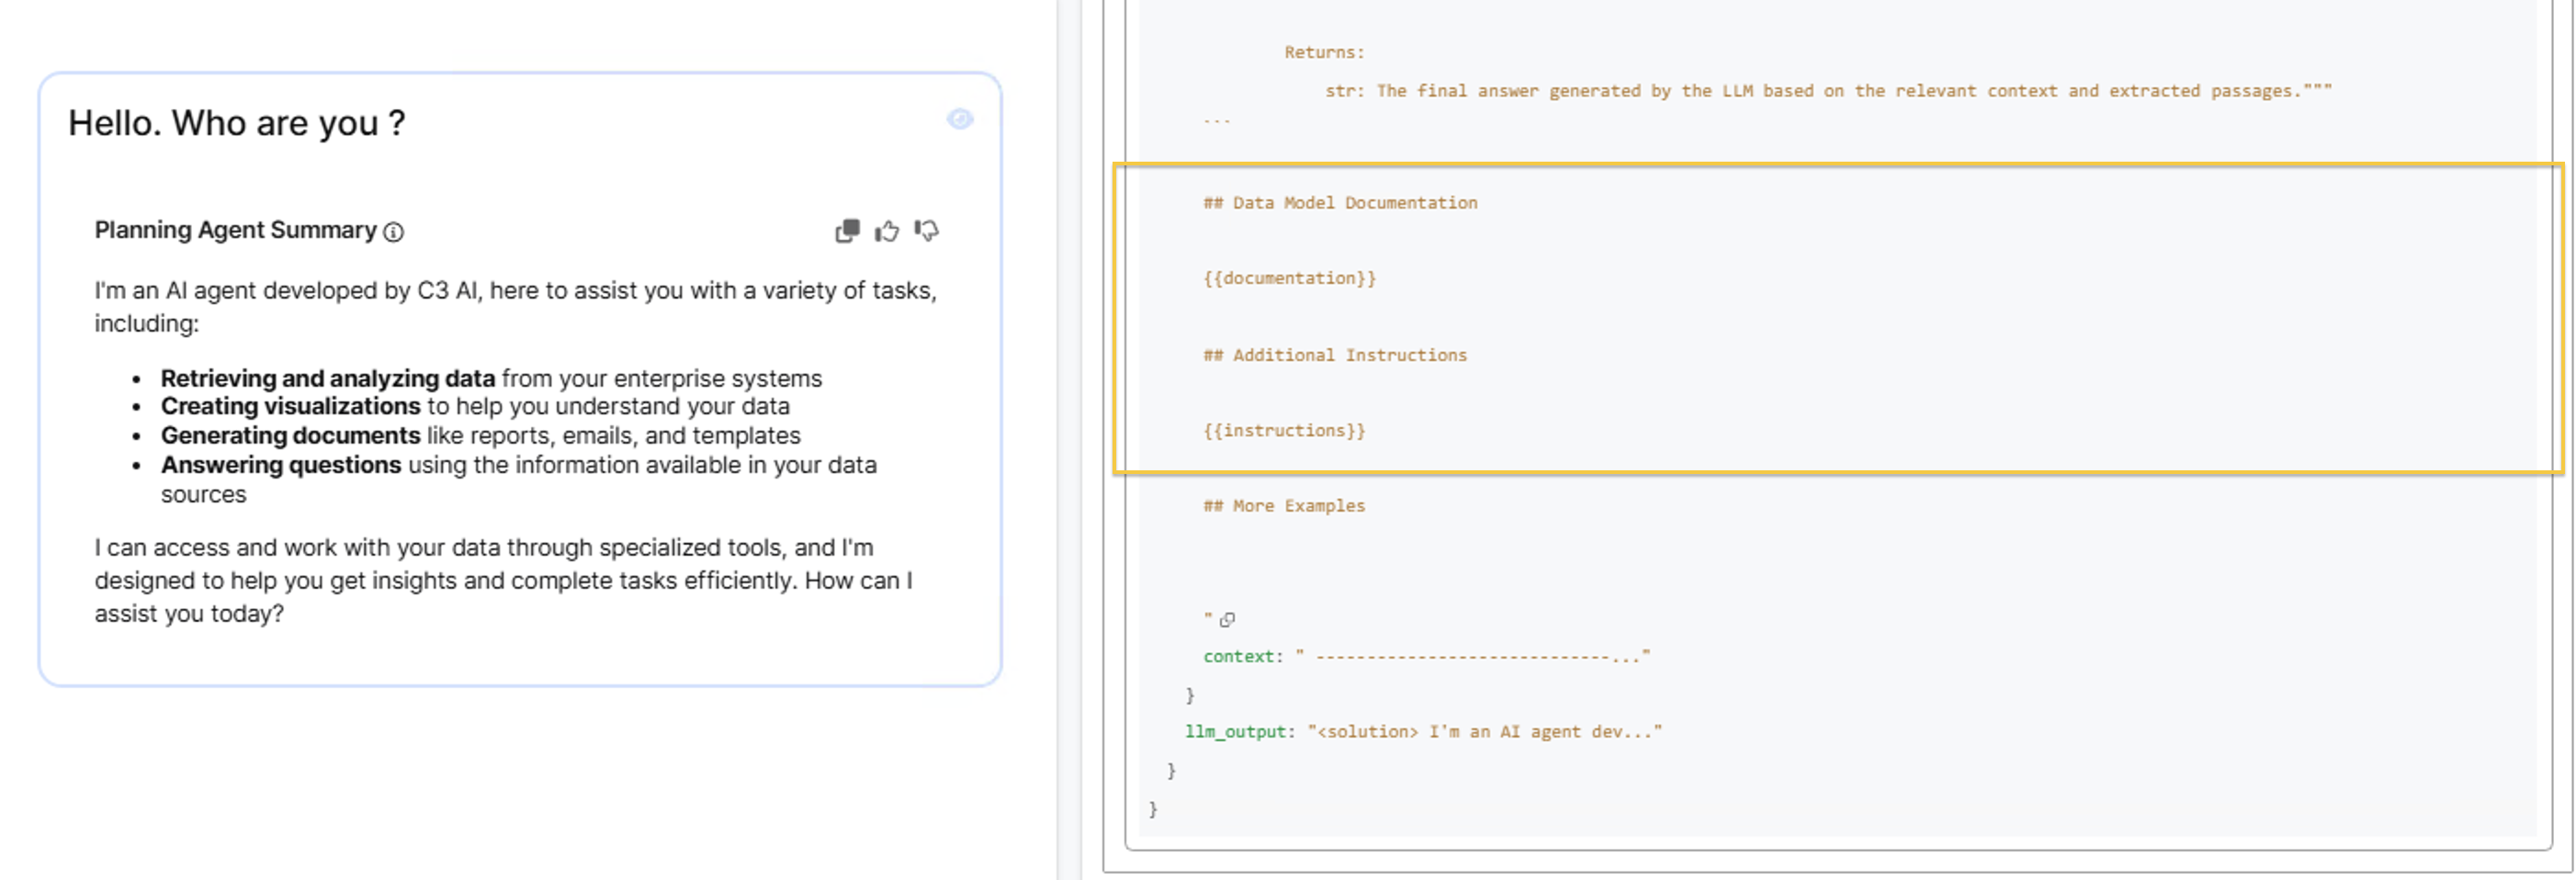Viewport: 2576px width, 880px height.
Task: Click the "Returns:" line in the docstring
Action: [x=1324, y=52]
